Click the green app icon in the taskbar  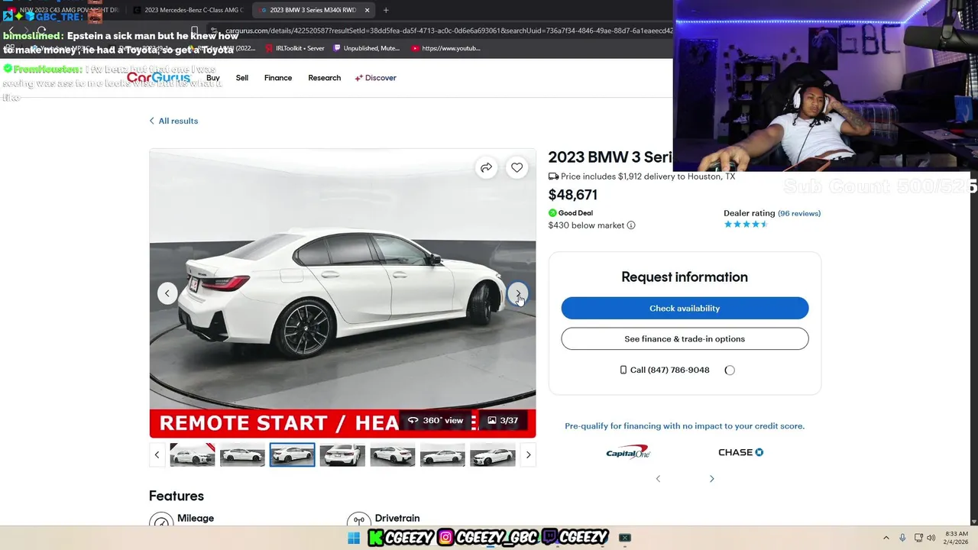625,538
